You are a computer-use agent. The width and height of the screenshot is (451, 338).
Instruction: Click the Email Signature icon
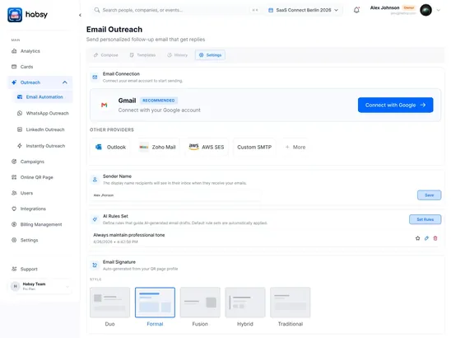click(95, 265)
